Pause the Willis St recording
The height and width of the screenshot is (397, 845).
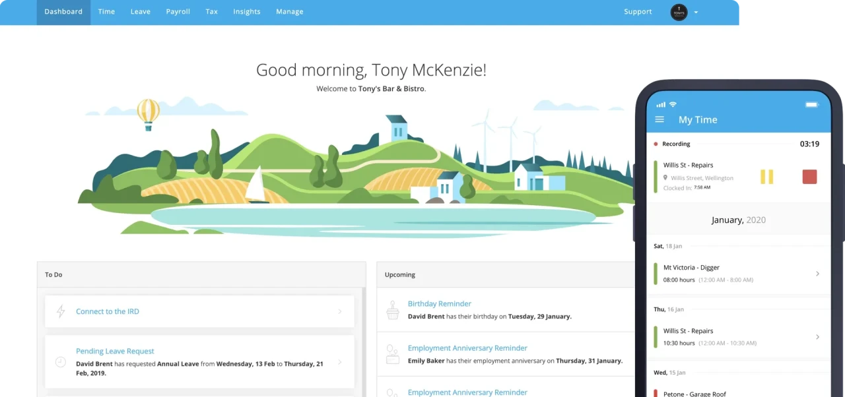[766, 177]
